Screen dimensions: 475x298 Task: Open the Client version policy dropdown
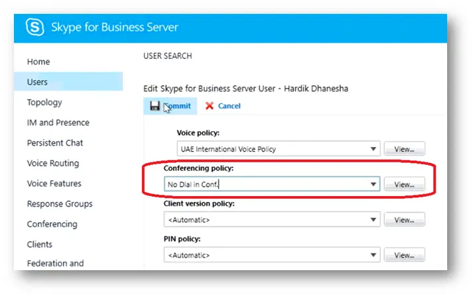(x=272, y=220)
